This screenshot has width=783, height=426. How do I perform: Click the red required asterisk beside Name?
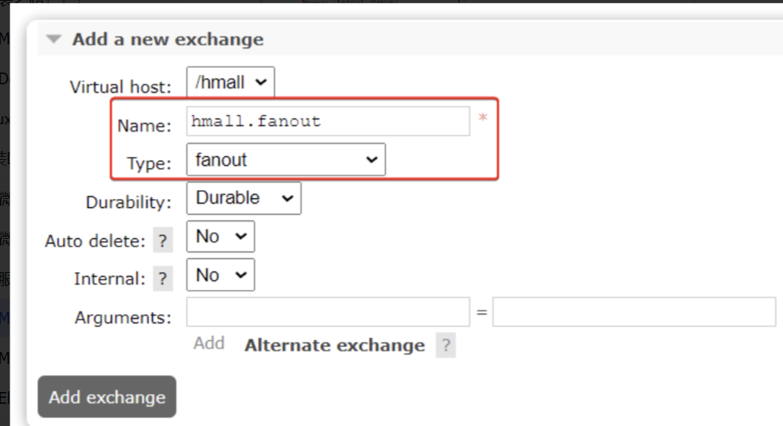coord(483,118)
